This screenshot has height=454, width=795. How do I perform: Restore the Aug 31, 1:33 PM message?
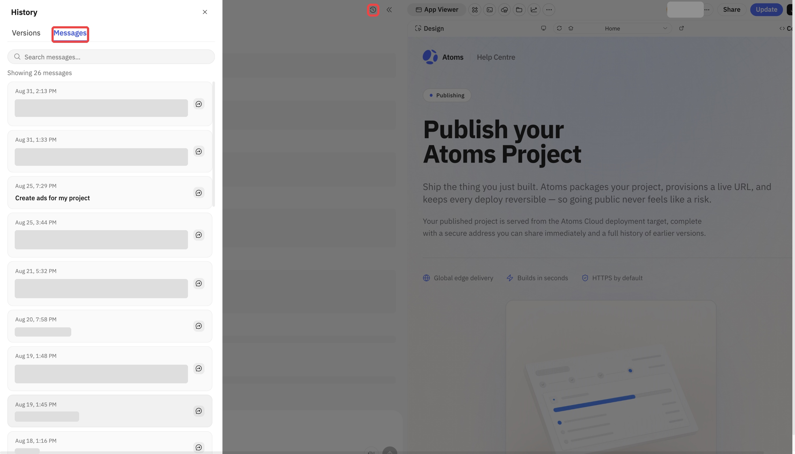pos(199,151)
